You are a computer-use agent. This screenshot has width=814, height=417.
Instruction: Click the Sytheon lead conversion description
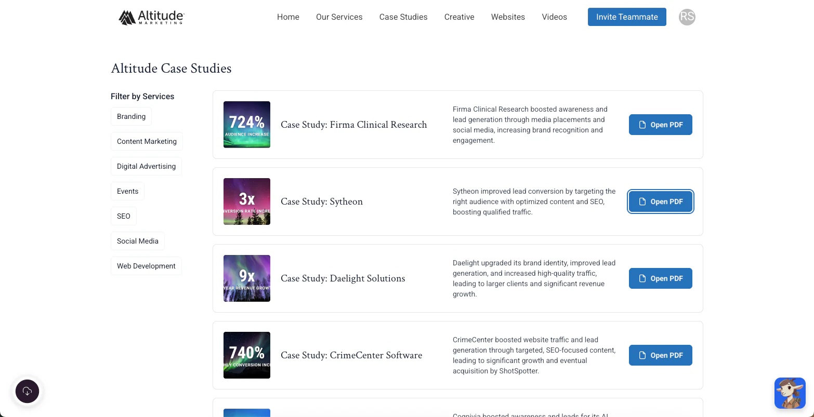tap(534, 201)
